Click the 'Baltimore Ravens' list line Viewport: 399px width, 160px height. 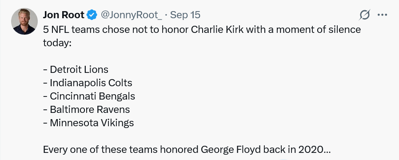pyautogui.click(x=87, y=109)
